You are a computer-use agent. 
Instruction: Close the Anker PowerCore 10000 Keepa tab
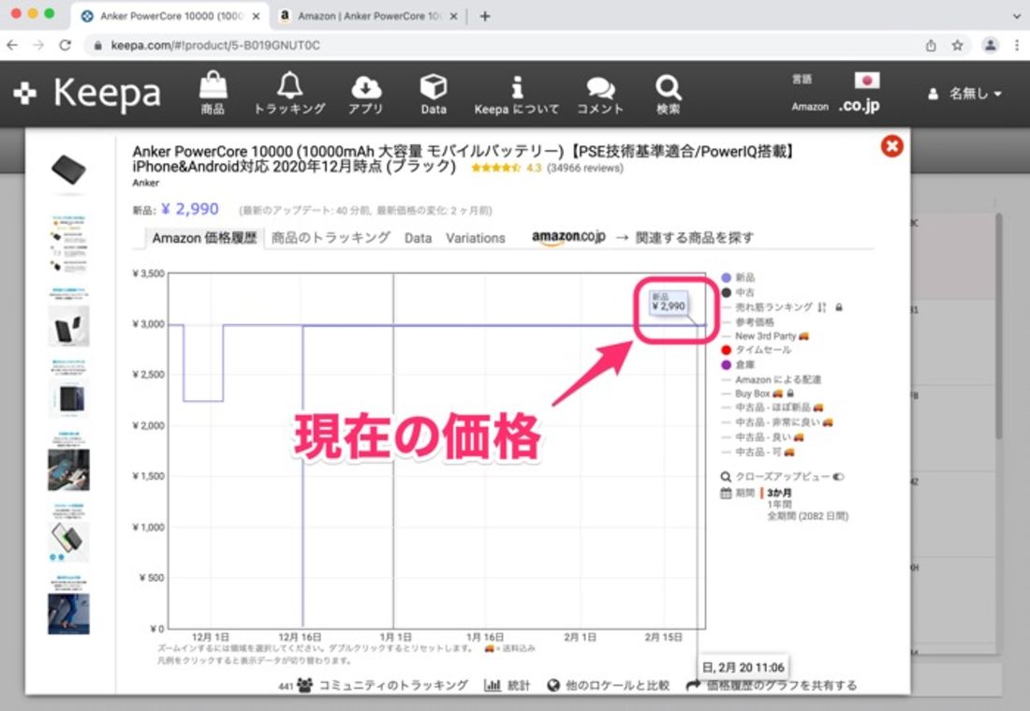[257, 17]
